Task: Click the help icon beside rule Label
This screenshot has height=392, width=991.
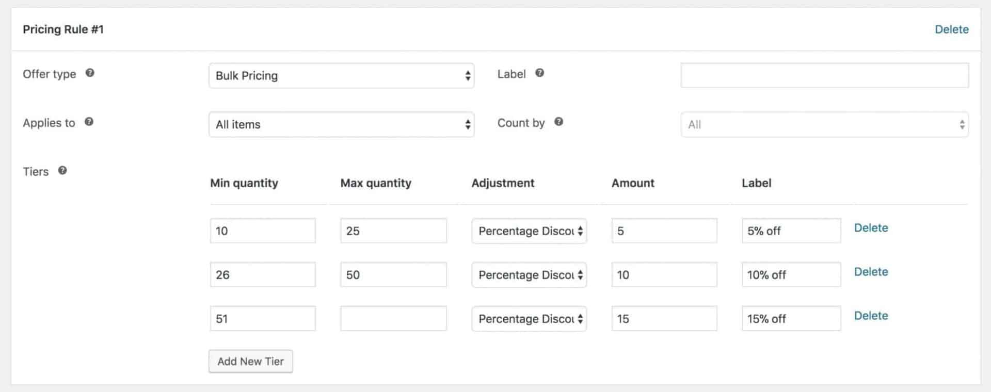Action: coord(539,73)
